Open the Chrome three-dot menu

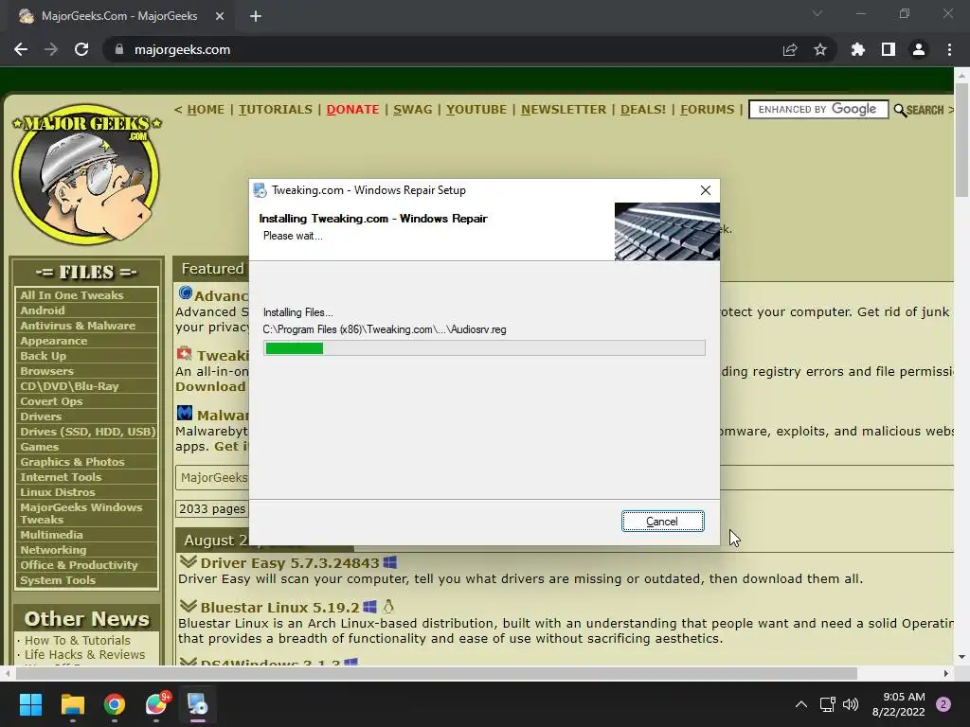pos(949,49)
